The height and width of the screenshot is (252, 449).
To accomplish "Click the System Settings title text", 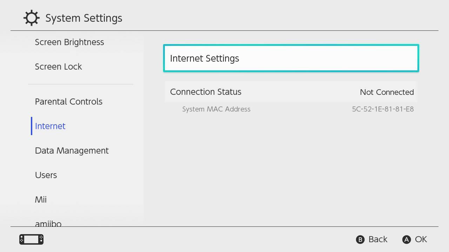I will tap(84, 18).
